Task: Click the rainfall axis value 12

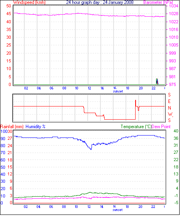Action: click(x=10, y=174)
